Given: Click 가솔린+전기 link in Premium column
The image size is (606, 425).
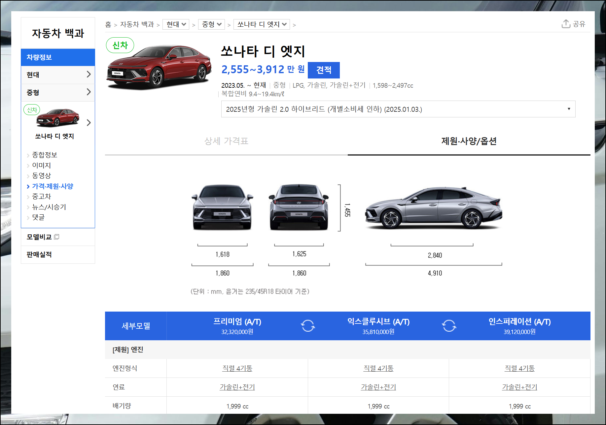Looking at the screenshot, I should coord(237,387).
